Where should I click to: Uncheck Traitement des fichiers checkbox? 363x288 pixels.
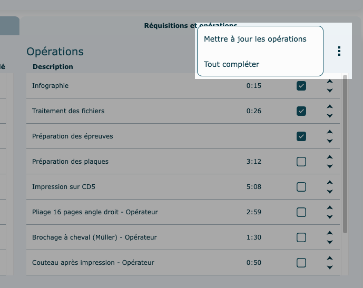coord(301,111)
